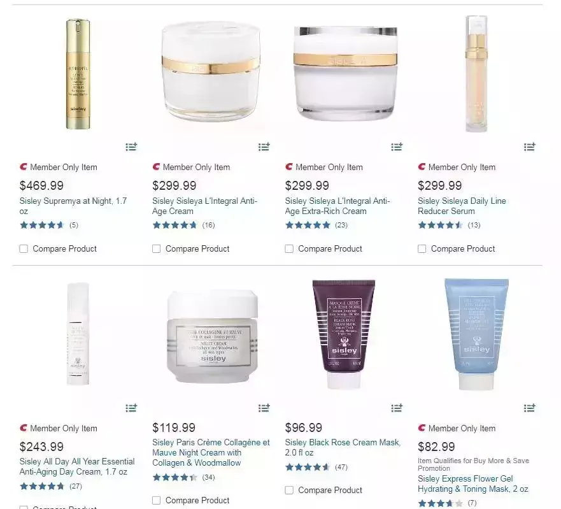The width and height of the screenshot is (561, 509).
Task: Add All Day All Year cream to list
Action: pos(131,408)
